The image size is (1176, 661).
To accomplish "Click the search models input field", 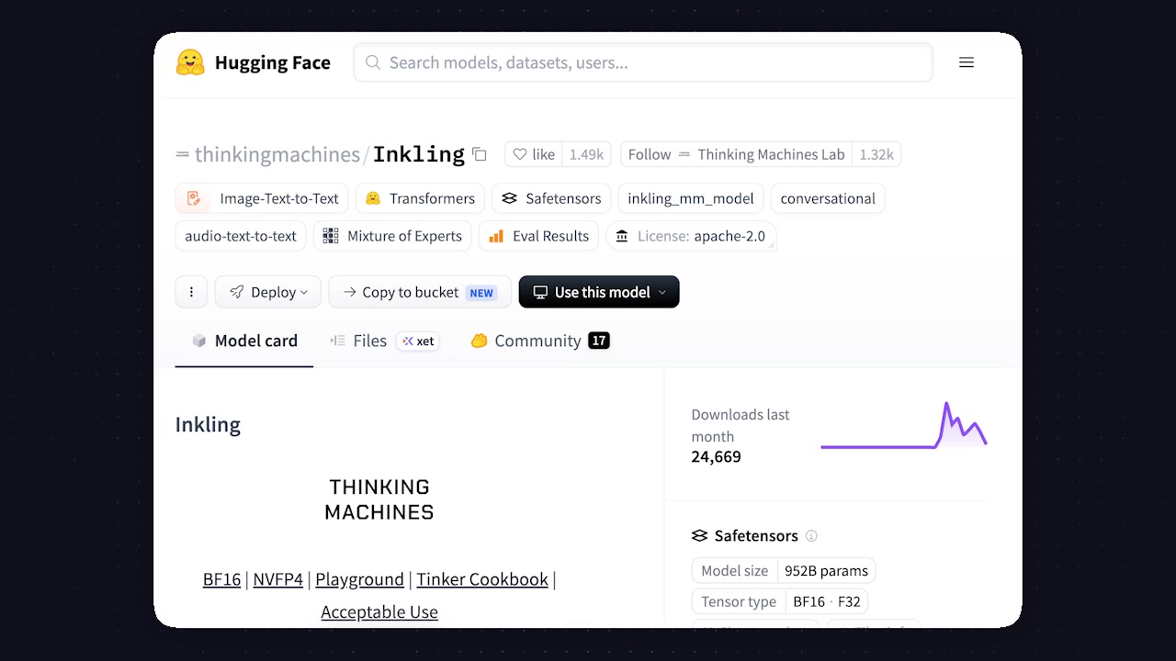I will [x=643, y=62].
